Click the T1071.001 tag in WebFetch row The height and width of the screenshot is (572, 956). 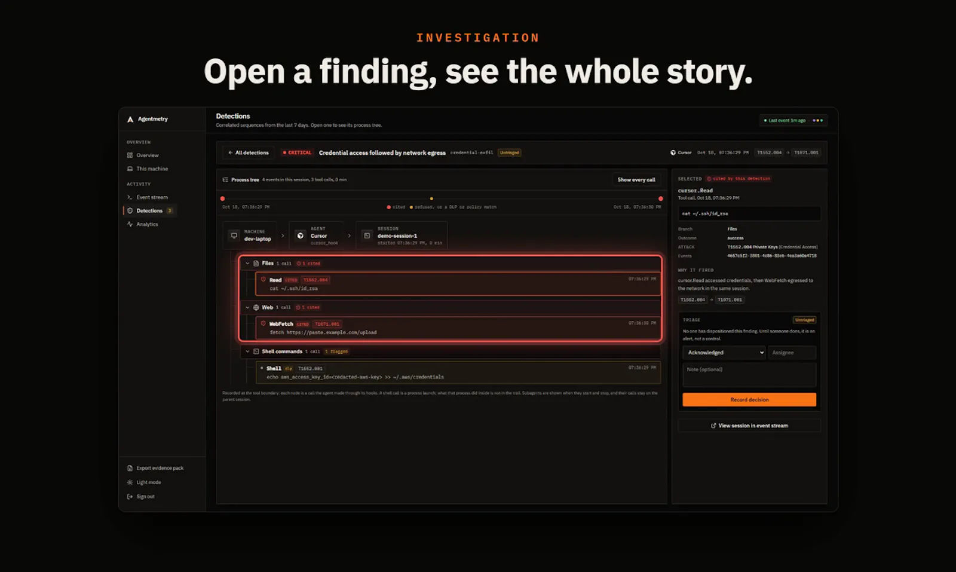tap(327, 325)
